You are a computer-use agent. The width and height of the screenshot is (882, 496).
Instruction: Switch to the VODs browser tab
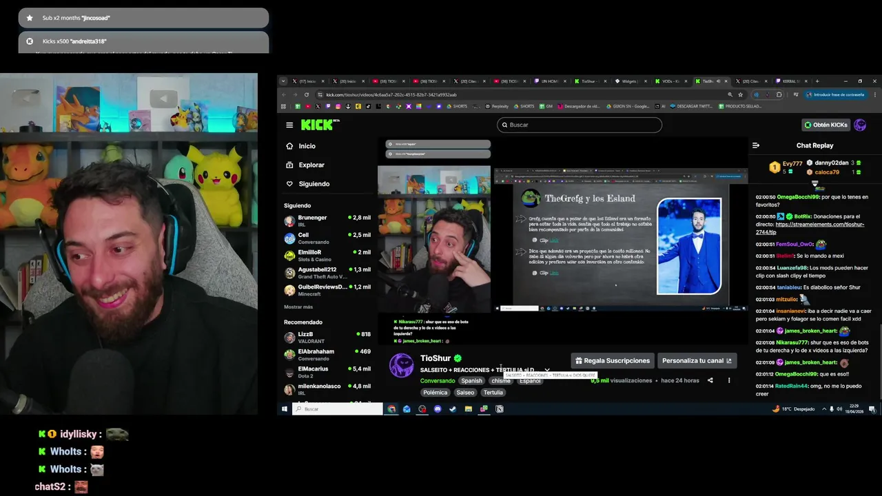[672, 81]
